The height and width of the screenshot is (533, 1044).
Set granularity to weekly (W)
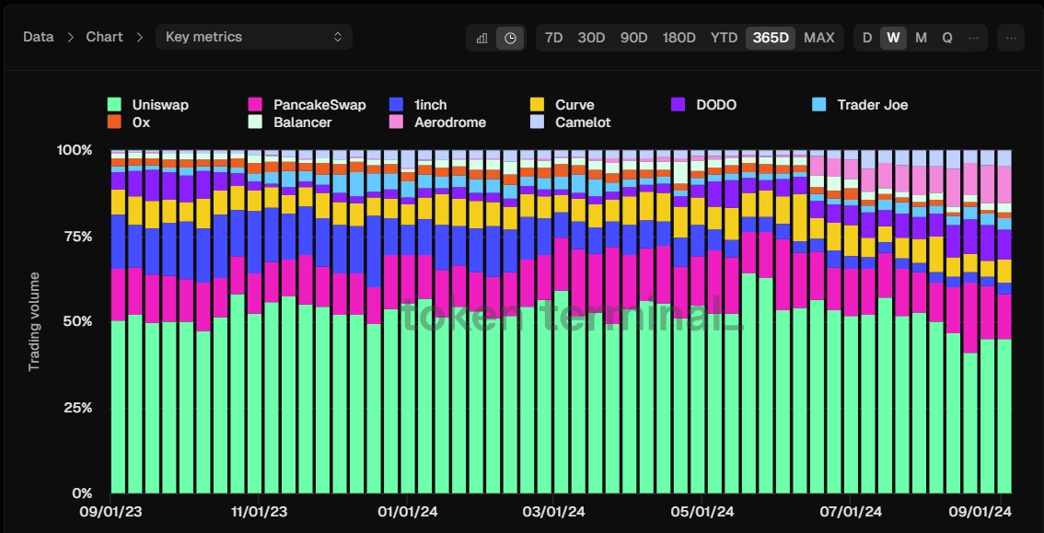(x=894, y=38)
